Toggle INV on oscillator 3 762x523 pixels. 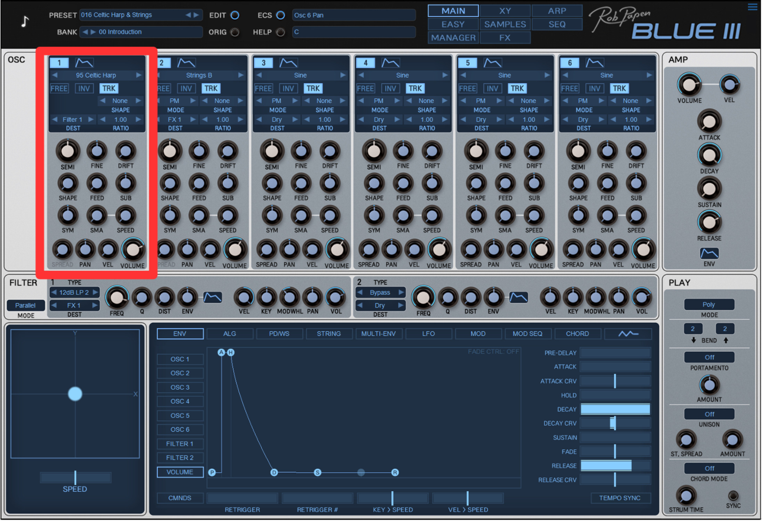pyautogui.click(x=288, y=89)
